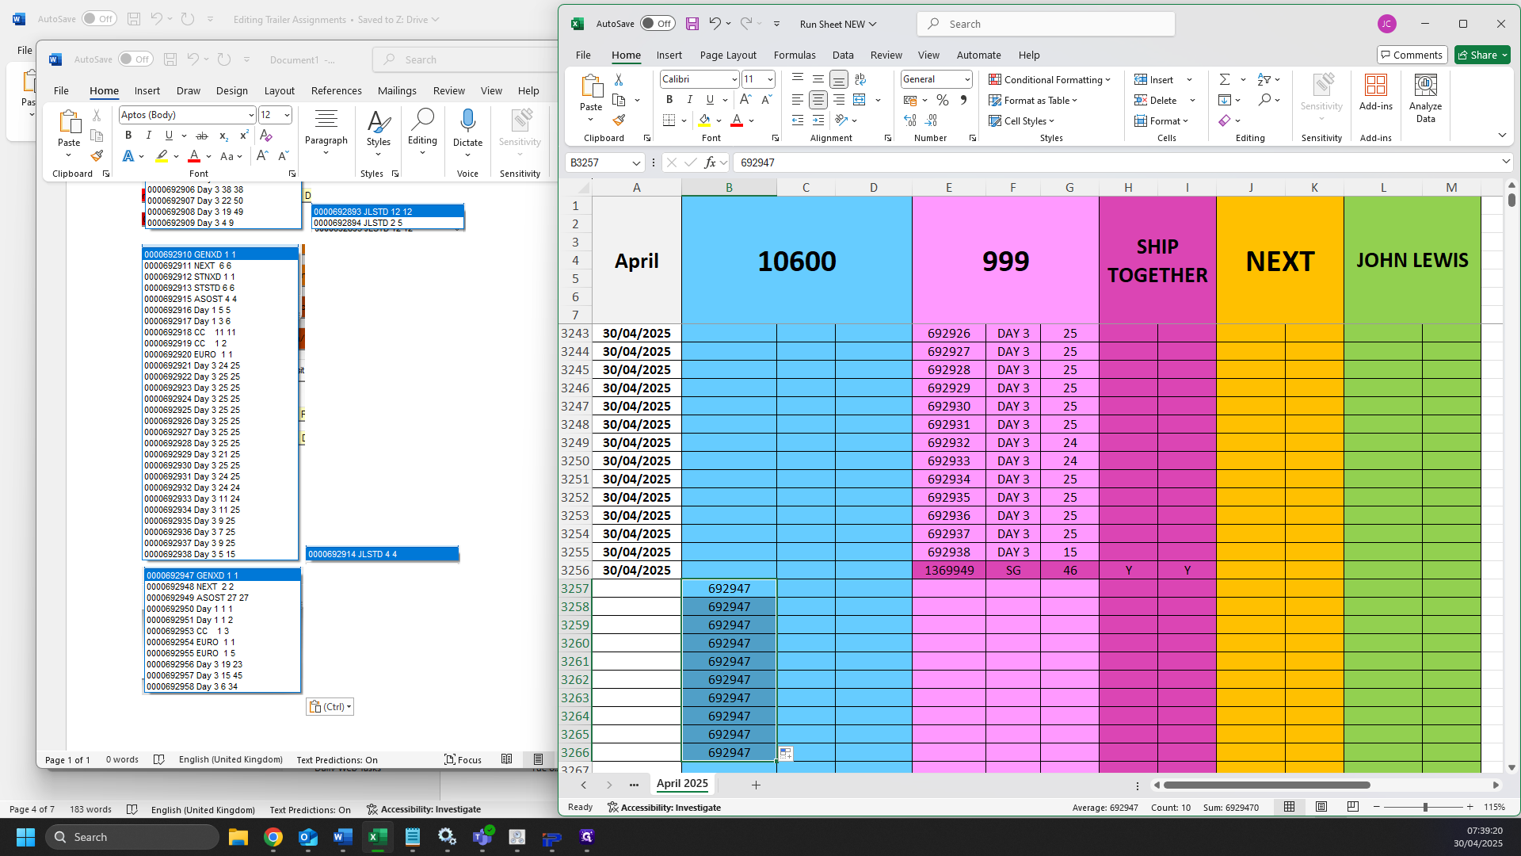The image size is (1521, 856).
Task: Click Merge & Center icon
Action: coord(860,100)
